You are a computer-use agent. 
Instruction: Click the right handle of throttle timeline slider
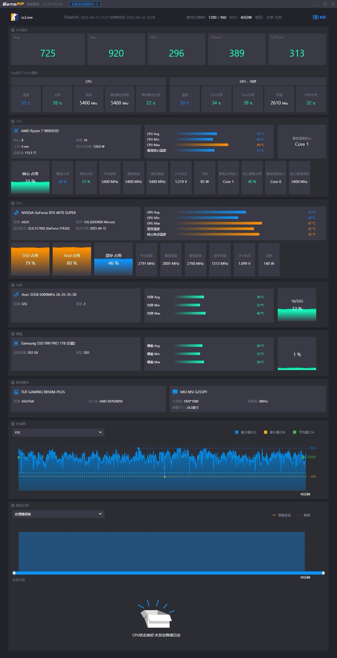[323, 573]
